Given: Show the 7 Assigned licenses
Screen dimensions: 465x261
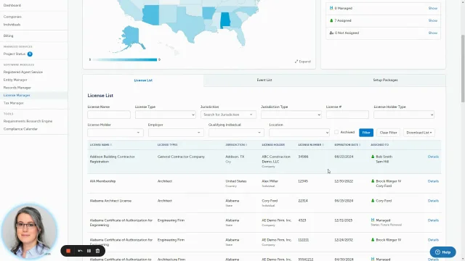Looking at the screenshot, I should 433,21.
